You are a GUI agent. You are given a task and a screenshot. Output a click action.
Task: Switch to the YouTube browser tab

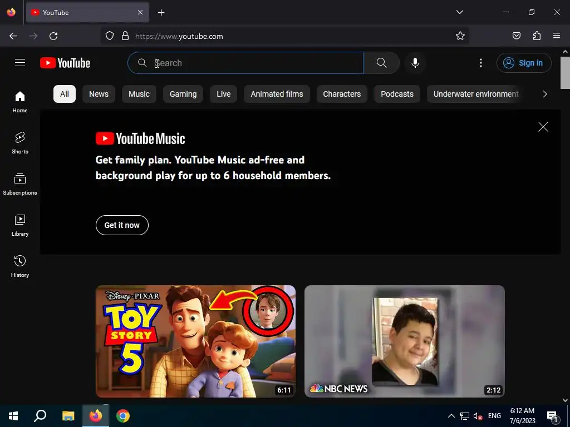click(87, 12)
